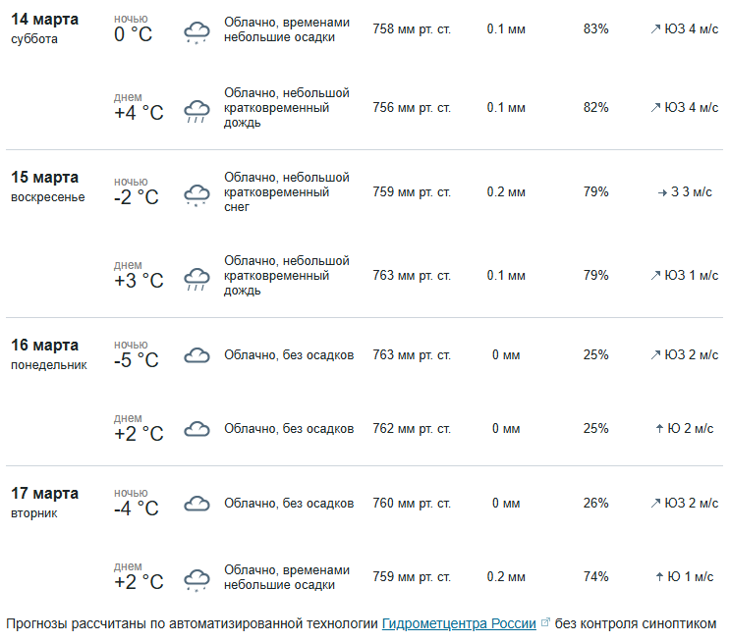Click the 16 марта date heading
730x643 pixels.
(45, 346)
